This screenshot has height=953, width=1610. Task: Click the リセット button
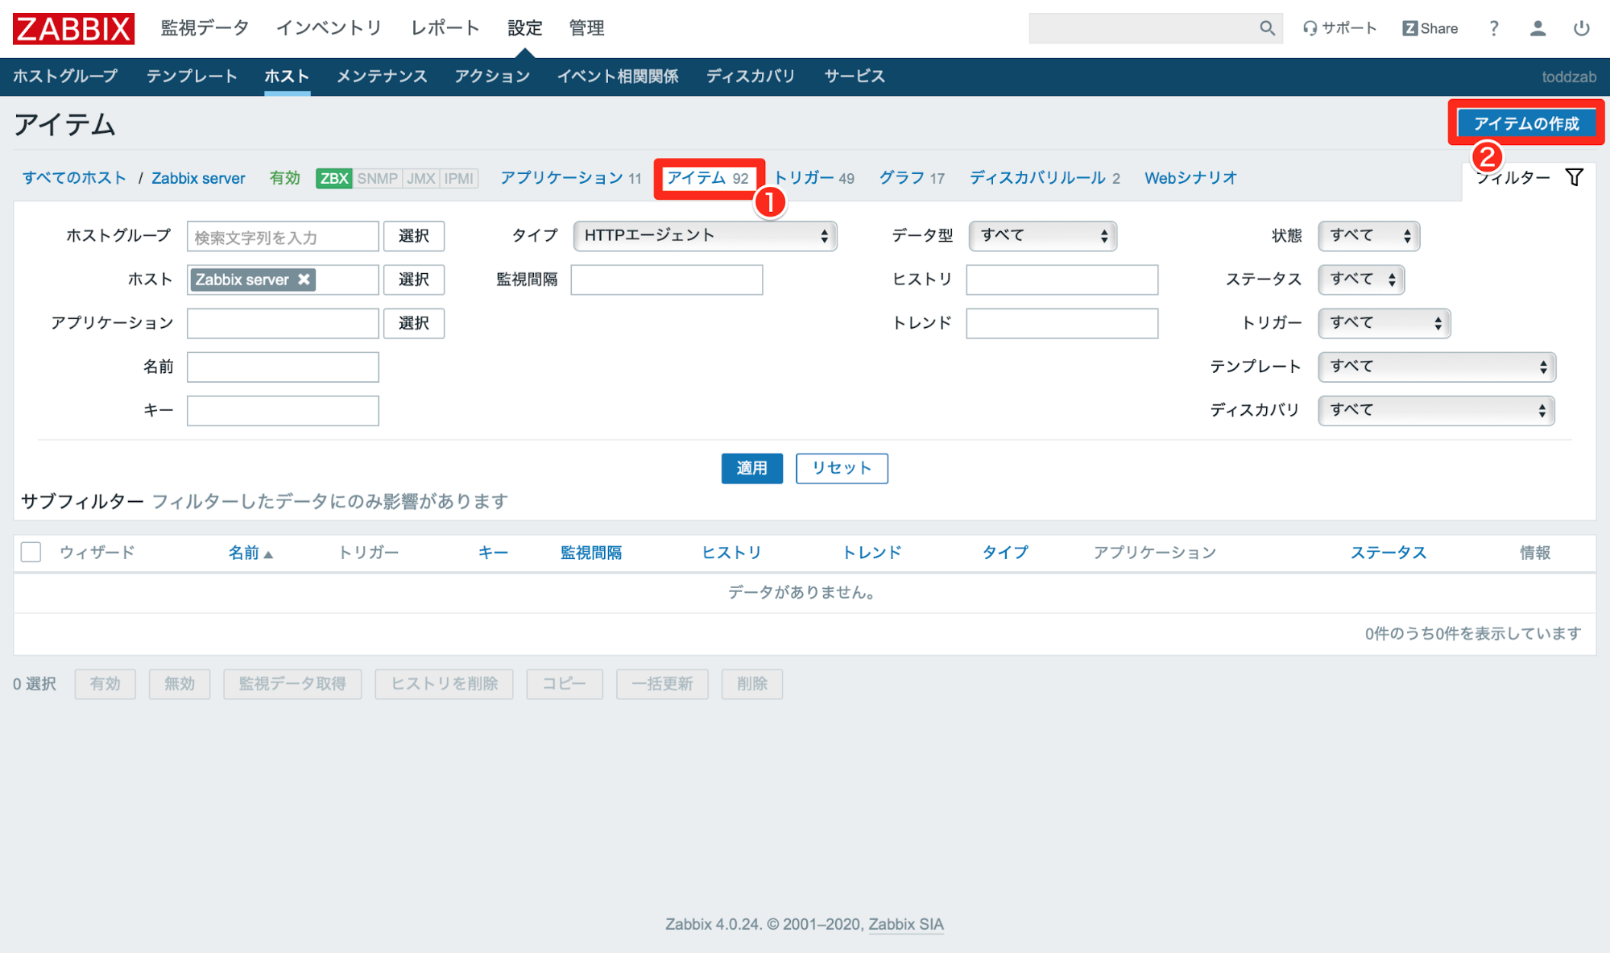coord(842,468)
